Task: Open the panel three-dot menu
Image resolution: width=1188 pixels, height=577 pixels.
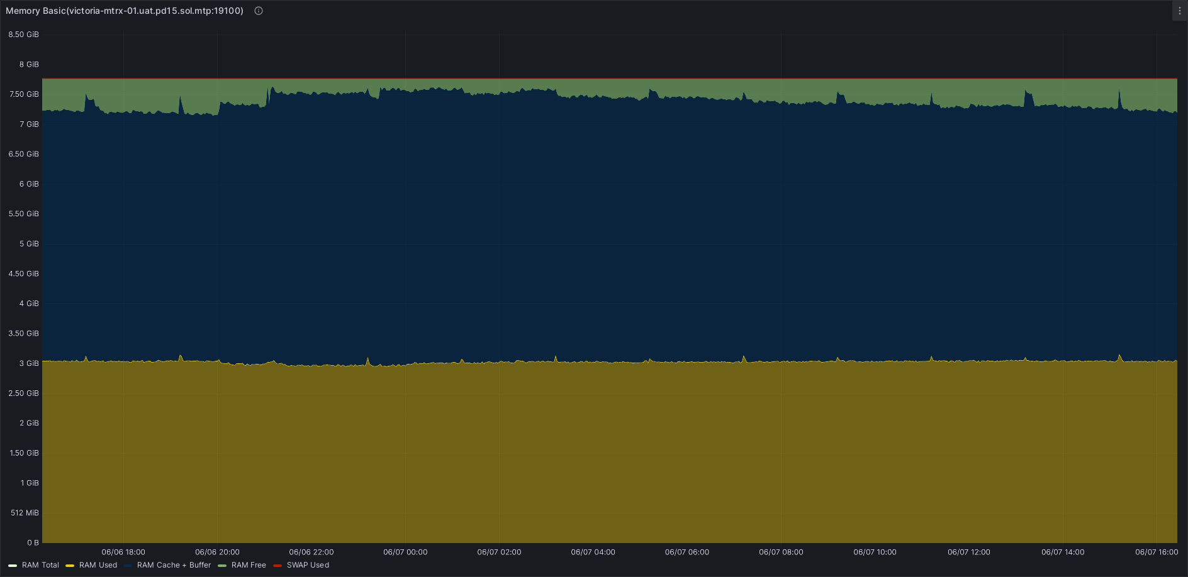Action: [1180, 11]
